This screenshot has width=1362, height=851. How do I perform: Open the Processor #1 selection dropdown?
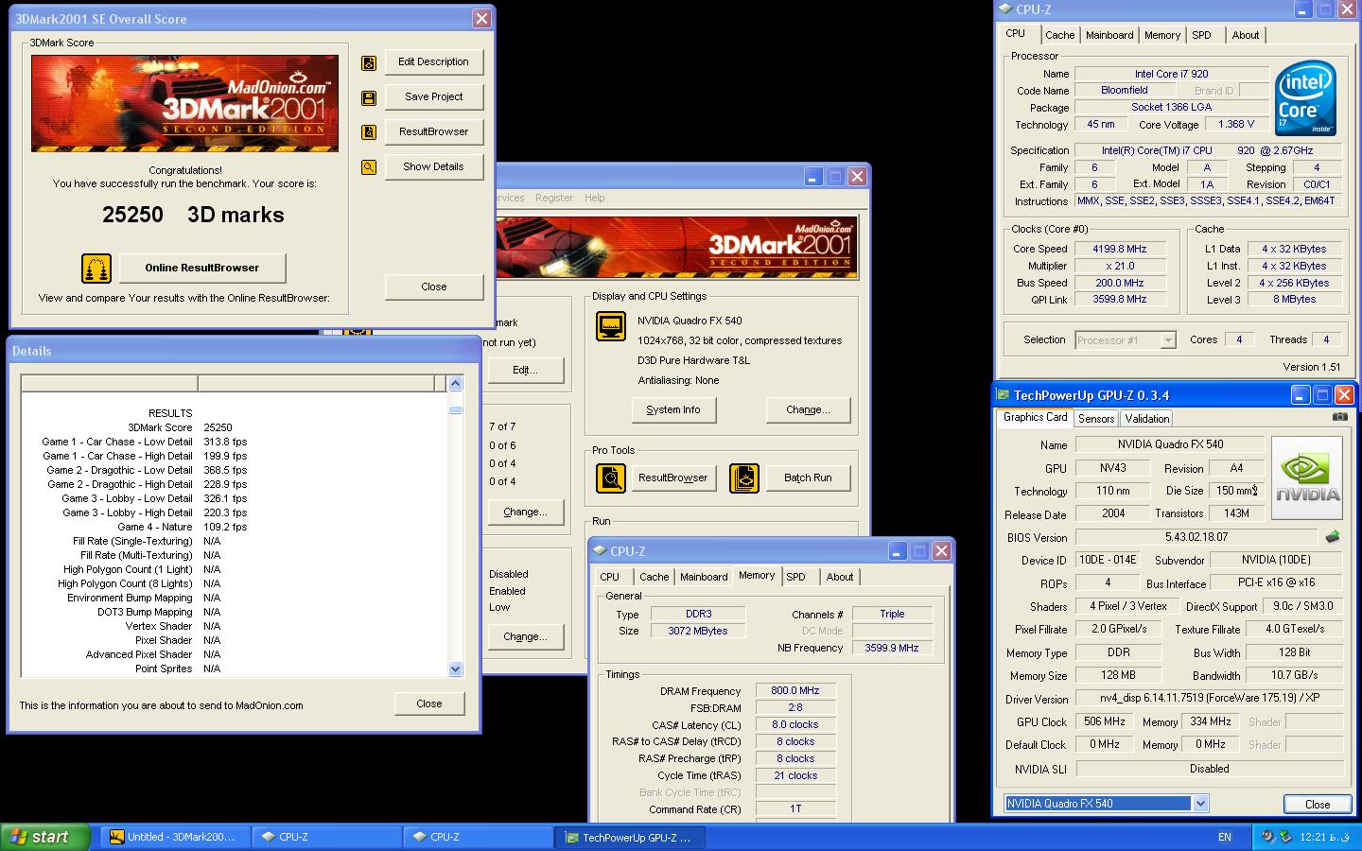coord(1168,340)
